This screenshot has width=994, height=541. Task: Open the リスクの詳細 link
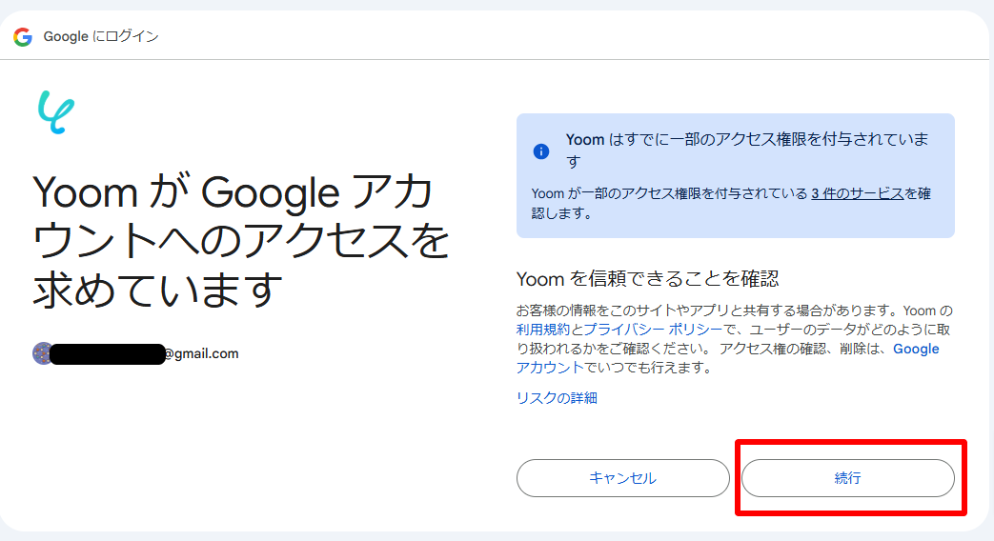click(557, 398)
